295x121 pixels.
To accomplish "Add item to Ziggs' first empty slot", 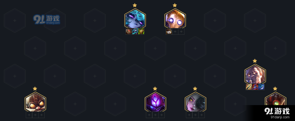I will pyautogui.click(x=29, y=115).
